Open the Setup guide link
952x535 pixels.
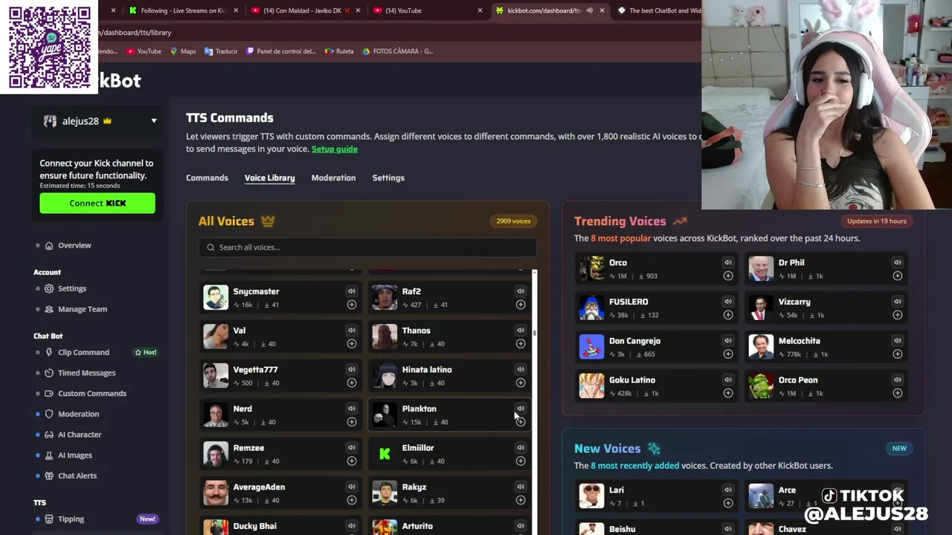pos(335,149)
